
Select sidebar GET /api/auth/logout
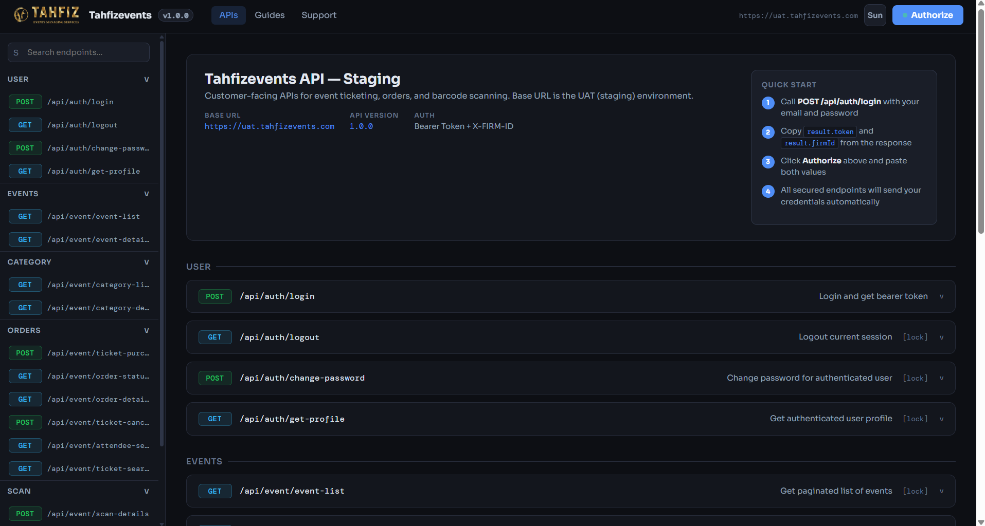[79, 125]
